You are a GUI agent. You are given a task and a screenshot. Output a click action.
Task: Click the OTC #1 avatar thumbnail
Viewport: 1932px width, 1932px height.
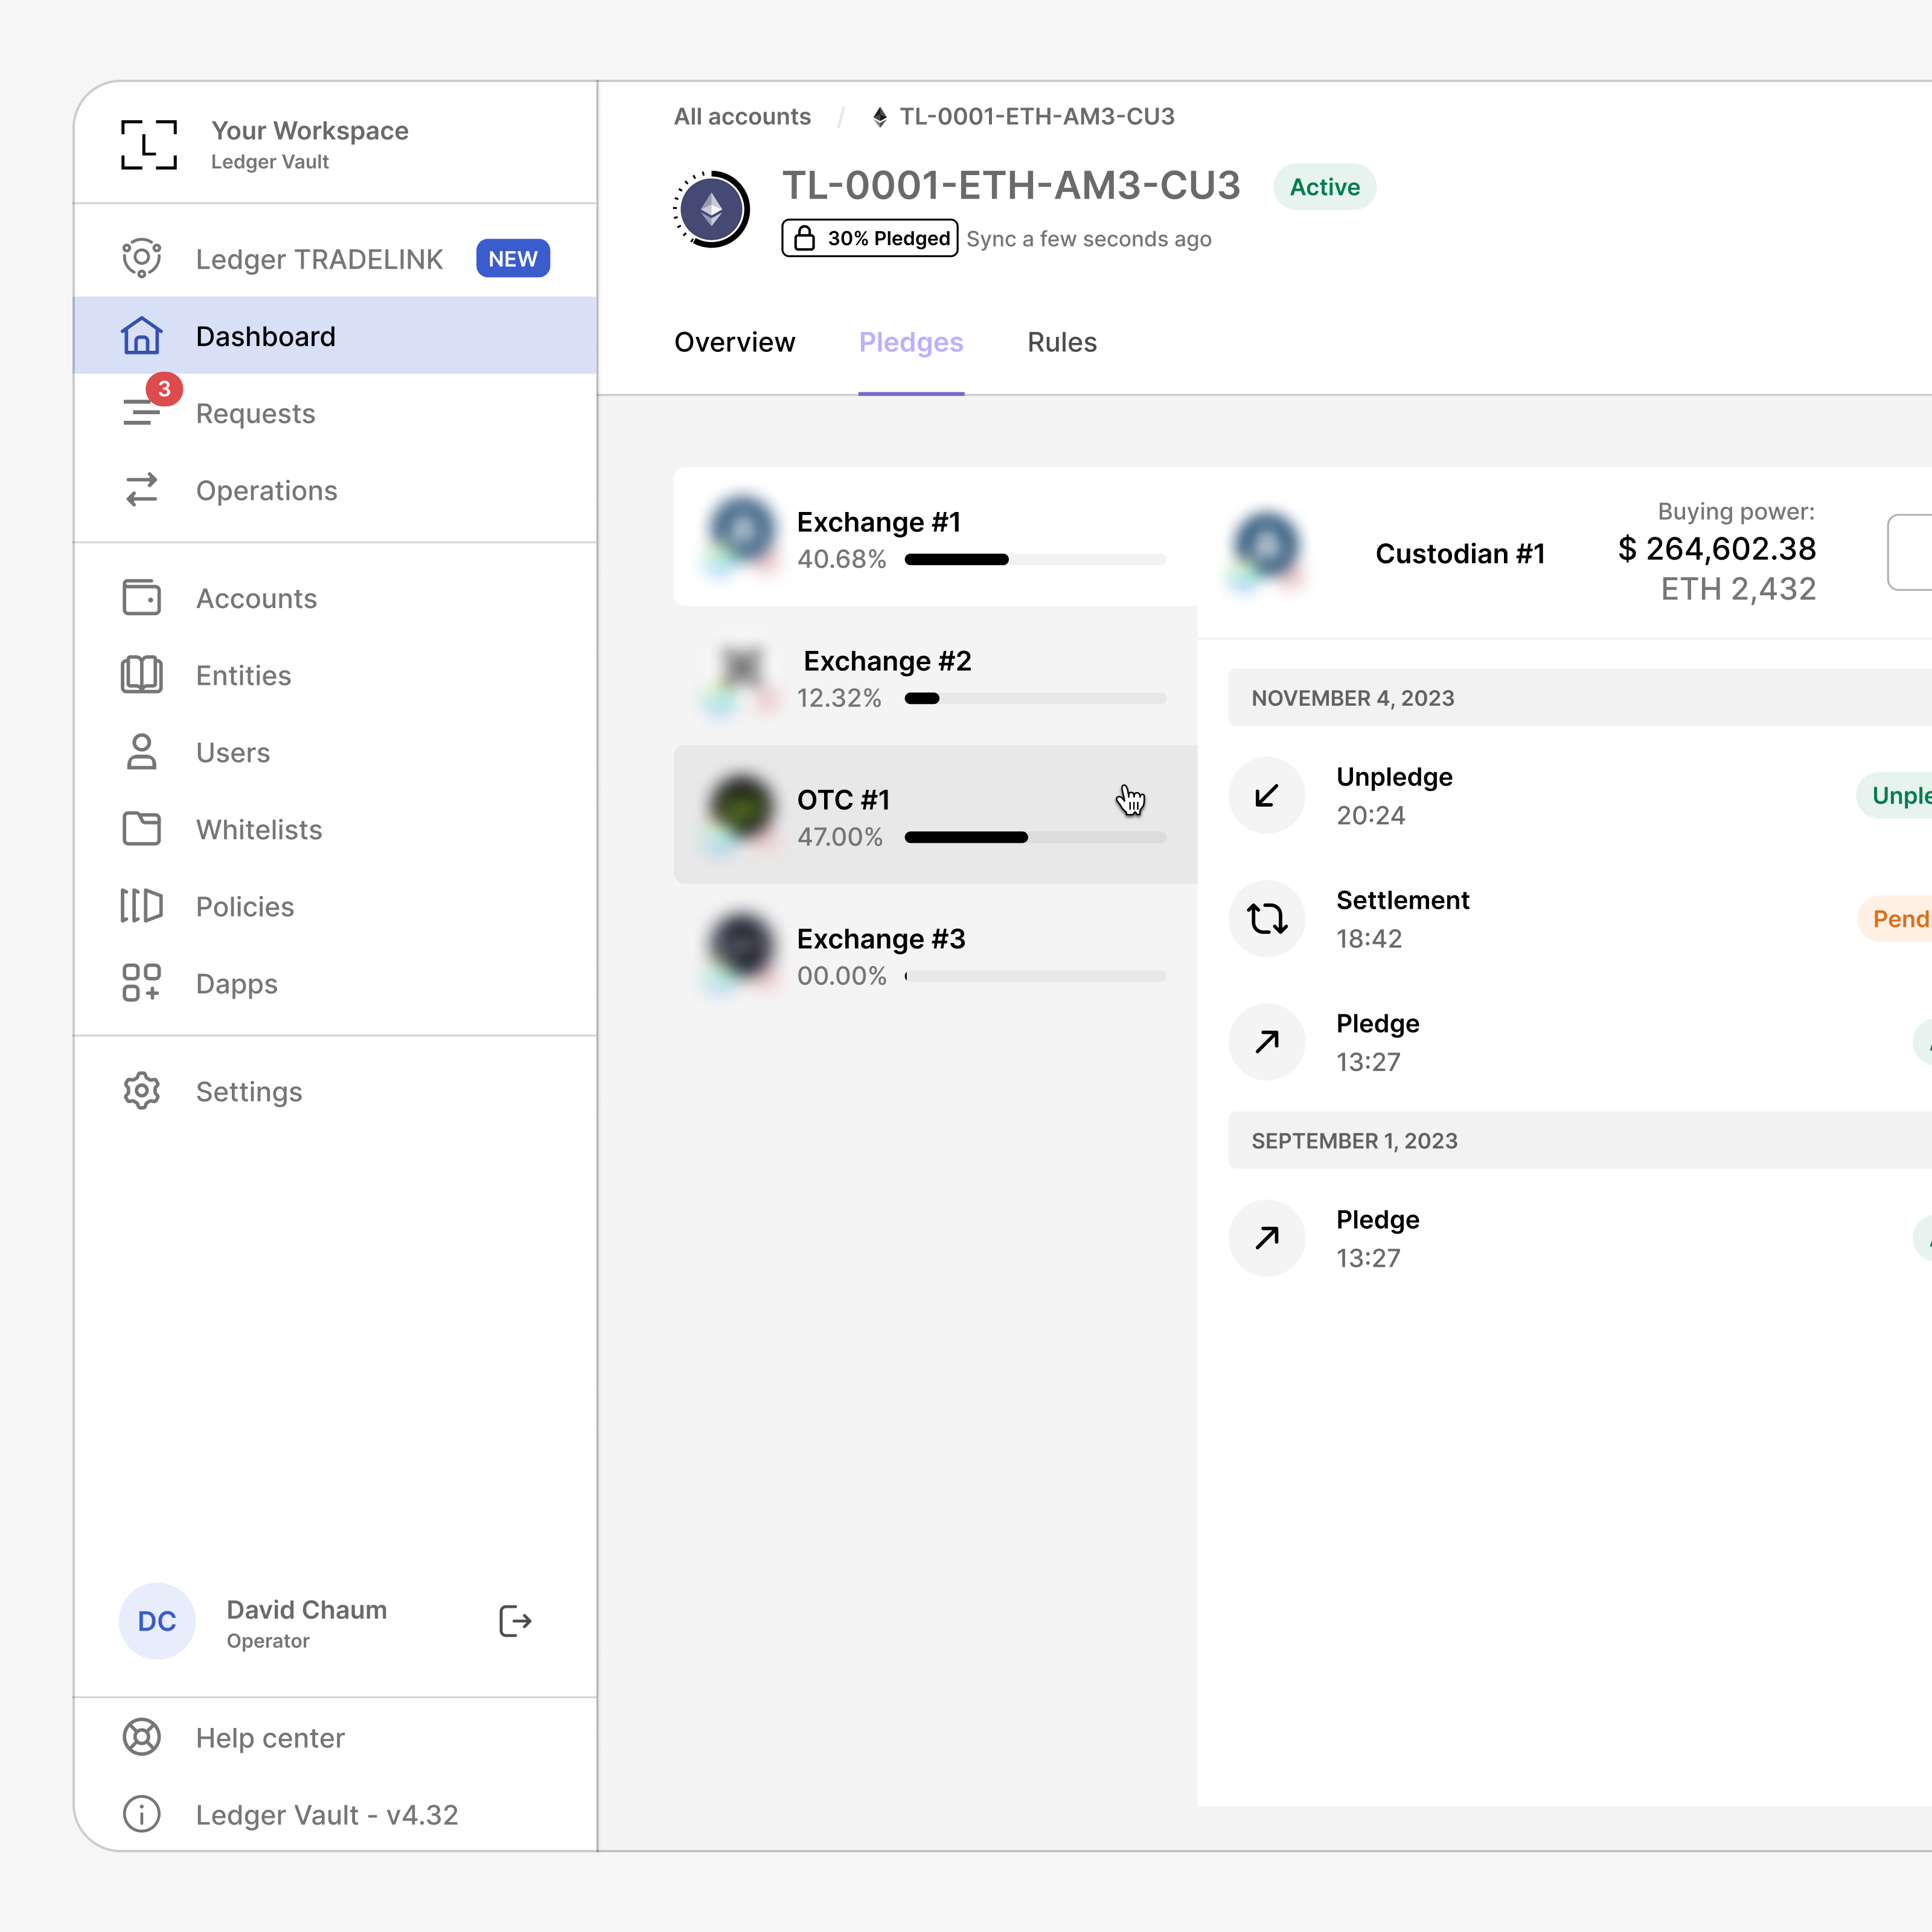742,812
